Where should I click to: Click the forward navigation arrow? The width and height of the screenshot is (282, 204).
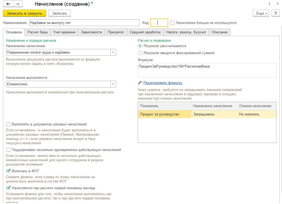point(18,4)
